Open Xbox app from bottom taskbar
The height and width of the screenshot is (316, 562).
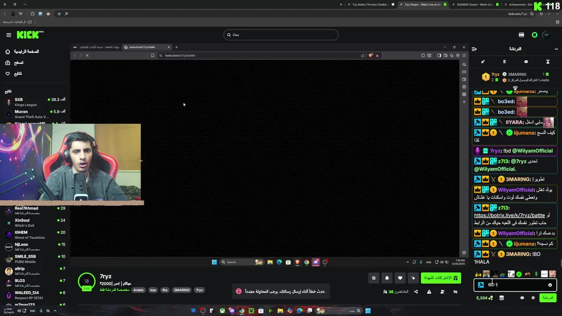[x=222, y=311]
